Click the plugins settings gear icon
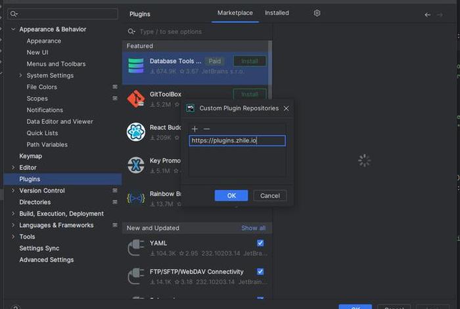 click(x=317, y=13)
